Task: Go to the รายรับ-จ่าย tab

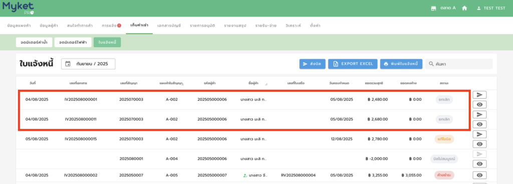Action: 266,26
